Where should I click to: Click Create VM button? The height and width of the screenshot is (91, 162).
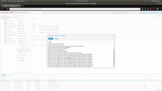tap(143, 12)
